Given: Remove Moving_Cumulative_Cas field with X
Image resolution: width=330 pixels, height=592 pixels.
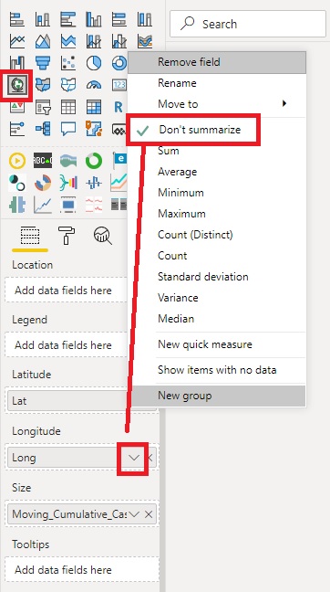Looking at the screenshot, I should click(x=149, y=514).
